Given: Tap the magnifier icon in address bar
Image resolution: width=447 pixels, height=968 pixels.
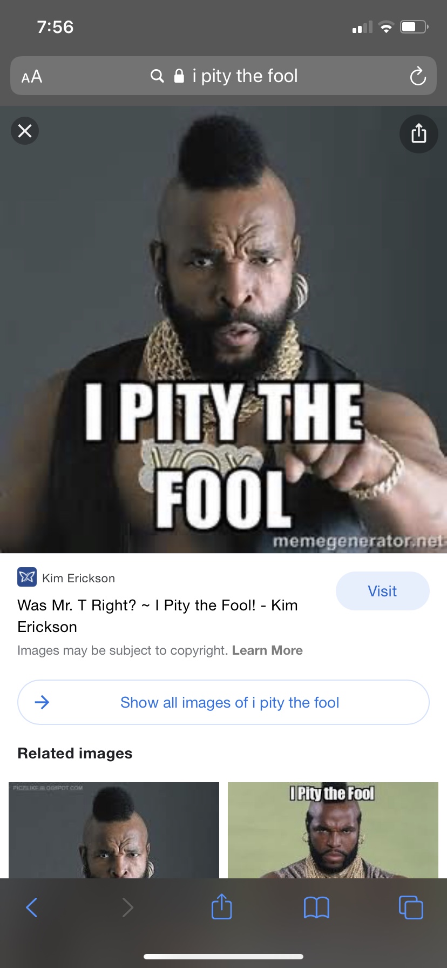Looking at the screenshot, I should coord(157,76).
